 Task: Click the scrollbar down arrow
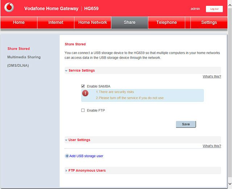point(230,184)
